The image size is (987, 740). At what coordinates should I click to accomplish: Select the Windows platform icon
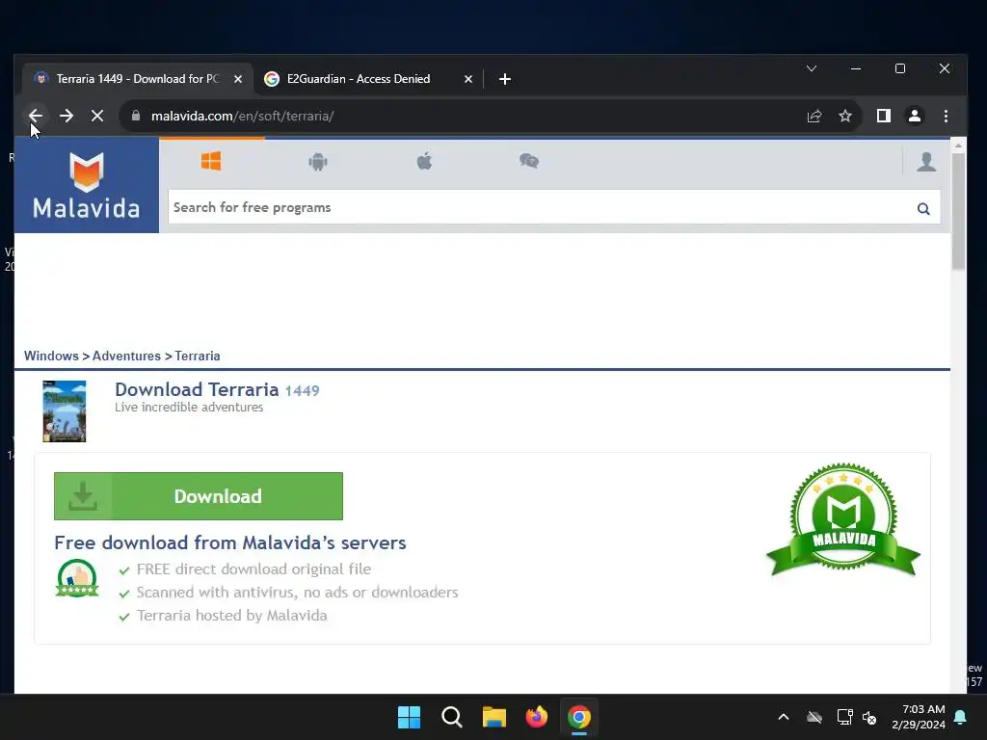click(x=211, y=161)
